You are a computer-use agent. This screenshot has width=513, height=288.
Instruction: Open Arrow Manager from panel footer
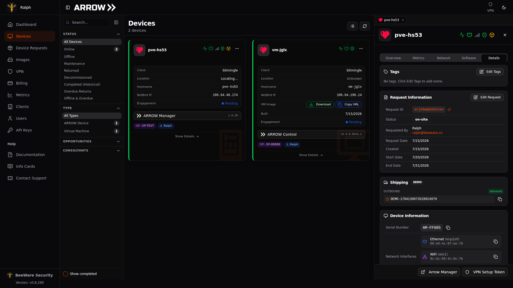point(439,272)
